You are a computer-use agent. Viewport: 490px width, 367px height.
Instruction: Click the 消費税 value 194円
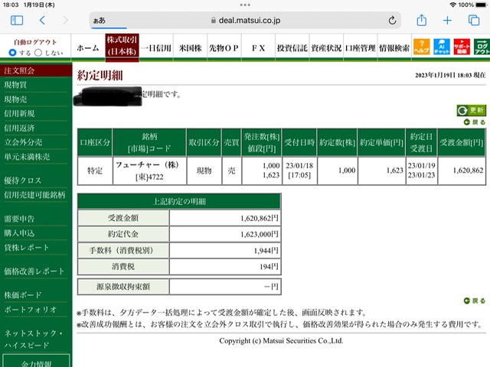tap(268, 267)
